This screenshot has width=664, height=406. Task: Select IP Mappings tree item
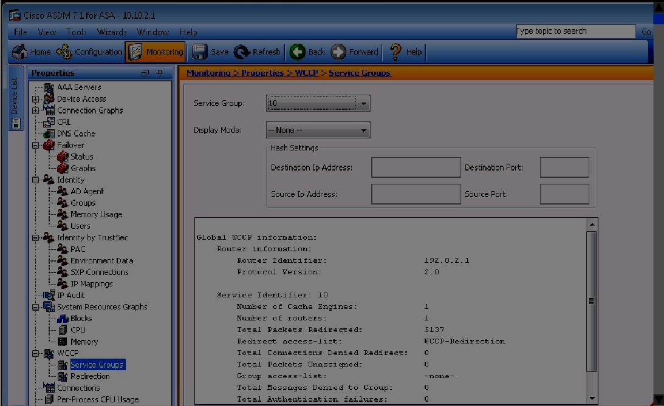coord(92,284)
